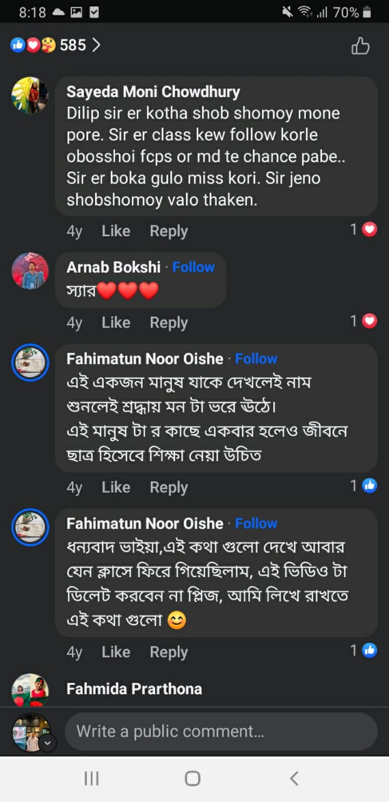Screen dimensions: 389x802
Task: Follow Arnab Bokshi
Action: coord(193,267)
